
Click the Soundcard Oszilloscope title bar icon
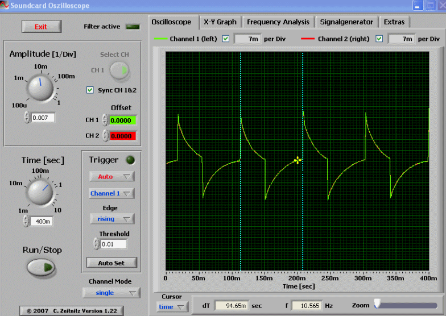click(5, 5)
